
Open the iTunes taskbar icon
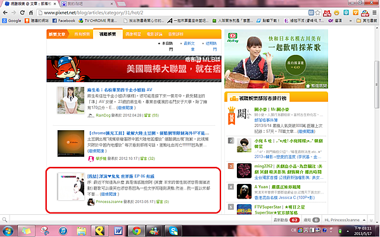[x=63, y=231]
